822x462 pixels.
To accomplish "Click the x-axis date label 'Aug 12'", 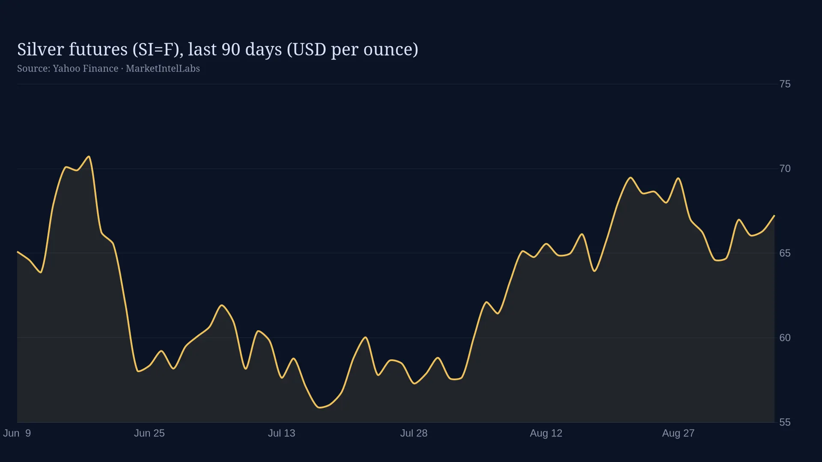I will pos(546,433).
